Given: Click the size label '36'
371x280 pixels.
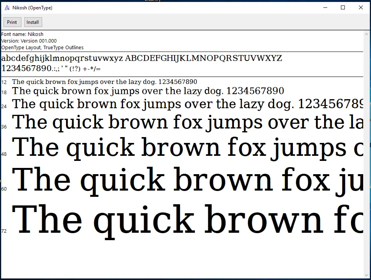Looking at the screenshot, I should click(4, 127).
